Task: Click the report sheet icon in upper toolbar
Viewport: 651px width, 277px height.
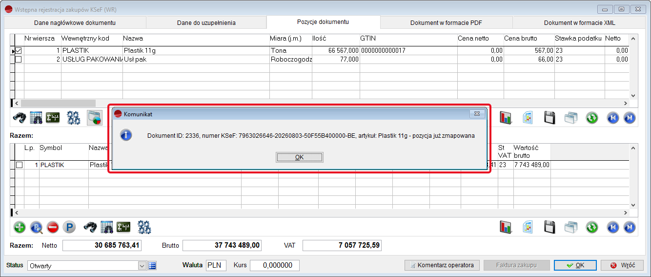Action: pos(528,118)
